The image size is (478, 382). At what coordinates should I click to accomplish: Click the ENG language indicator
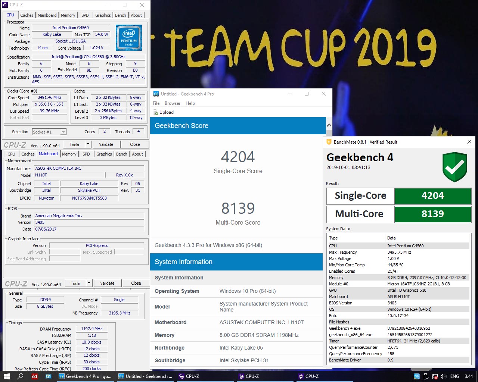coord(454,376)
